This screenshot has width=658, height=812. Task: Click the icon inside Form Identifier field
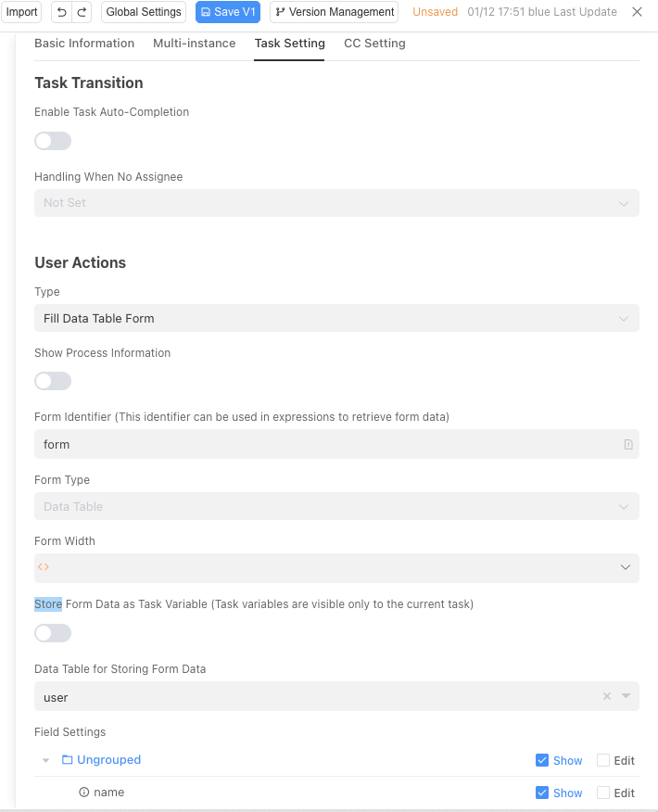(628, 445)
